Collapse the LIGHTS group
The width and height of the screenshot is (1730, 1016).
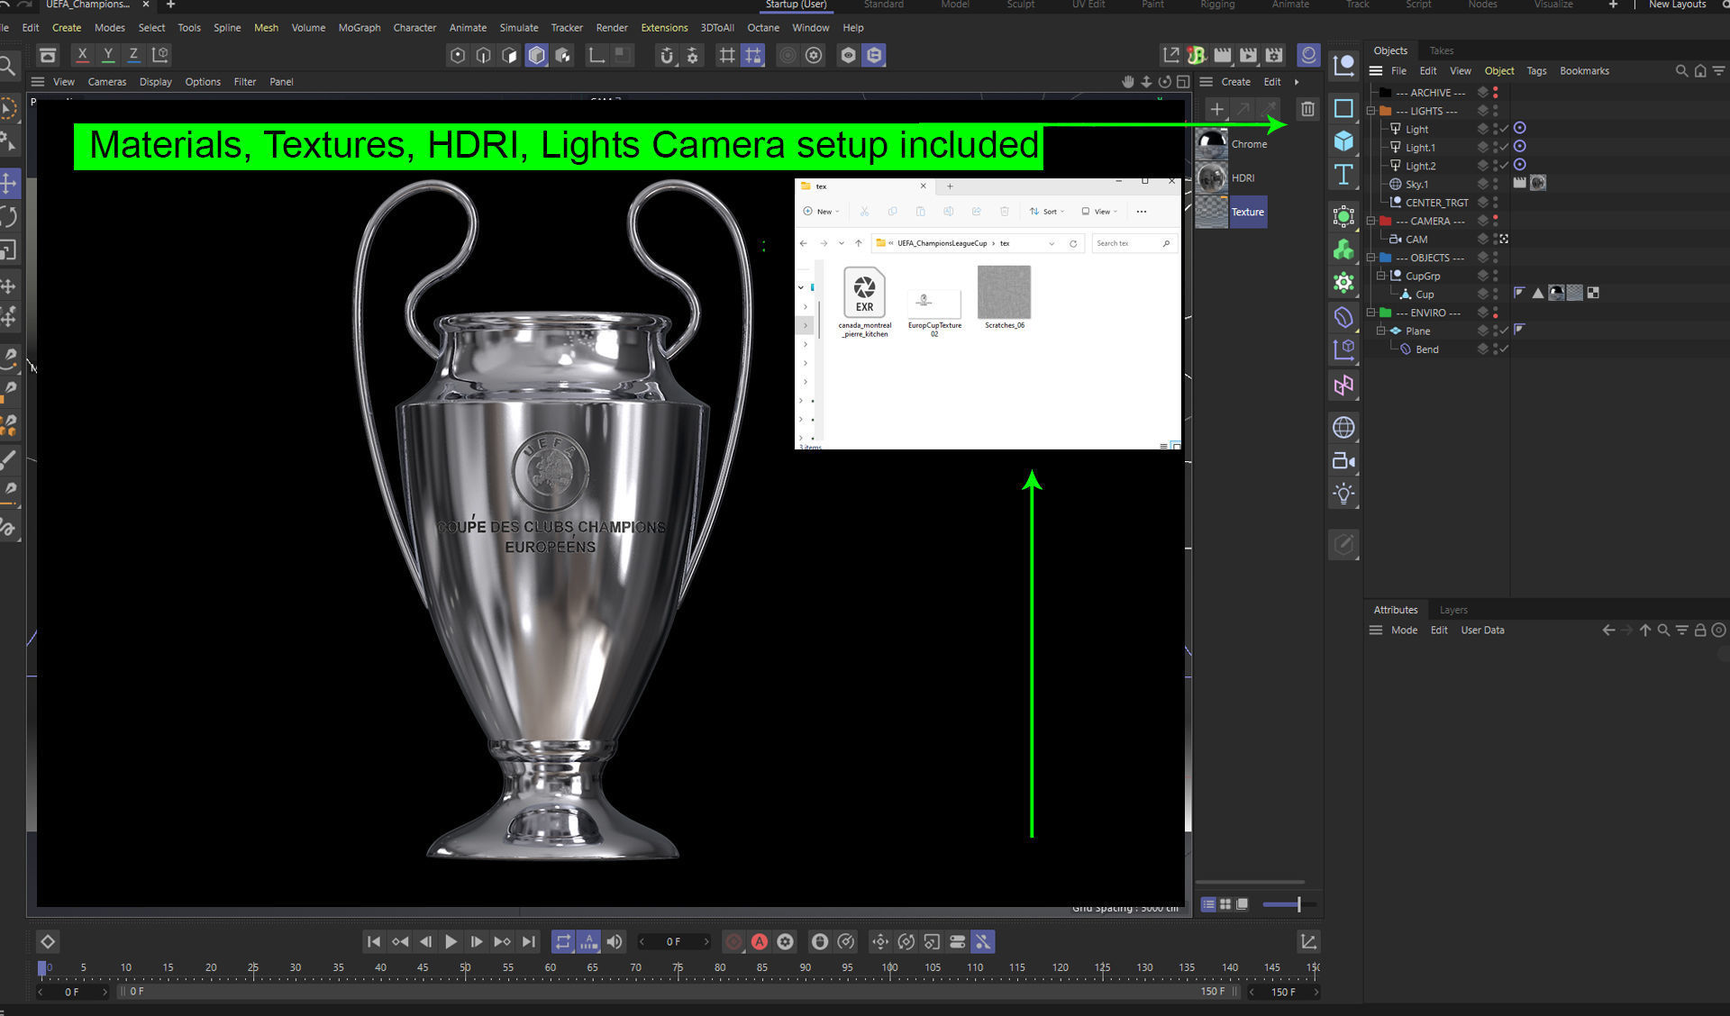pyautogui.click(x=1371, y=111)
